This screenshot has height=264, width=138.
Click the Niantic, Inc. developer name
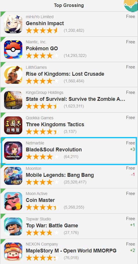[x=36, y=42]
